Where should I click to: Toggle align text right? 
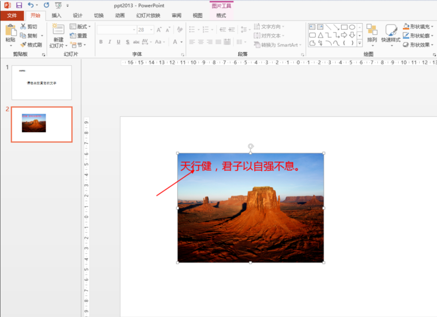point(210,42)
